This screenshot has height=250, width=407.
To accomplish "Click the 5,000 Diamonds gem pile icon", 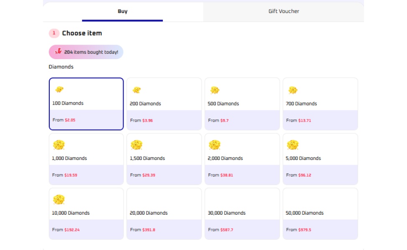I will [293, 145].
